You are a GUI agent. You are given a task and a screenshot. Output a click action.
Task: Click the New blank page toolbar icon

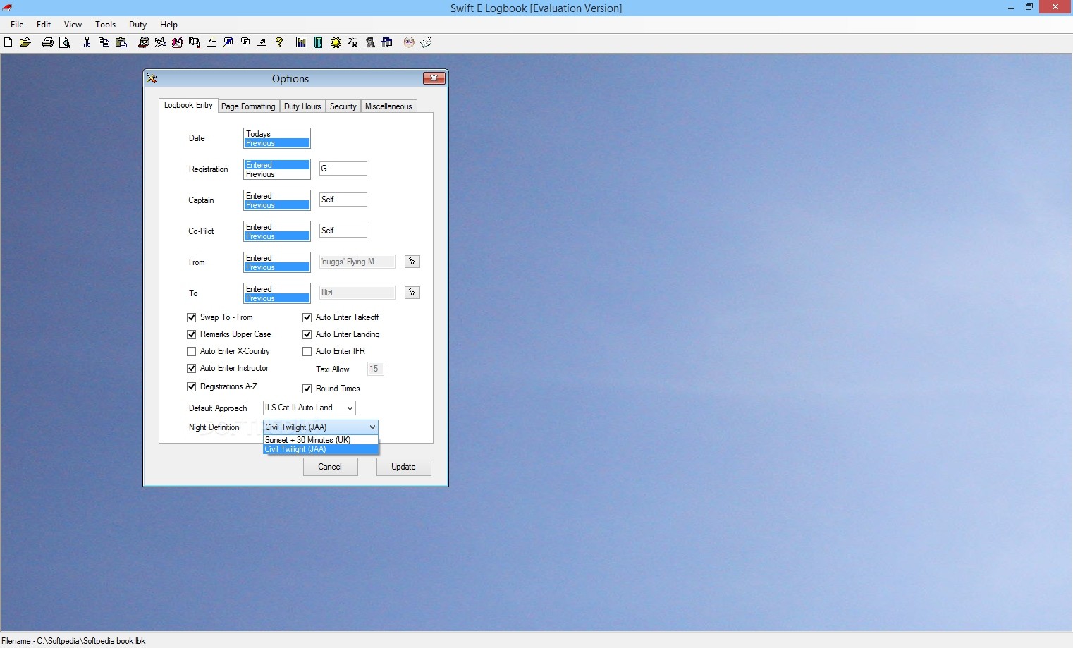(x=8, y=42)
